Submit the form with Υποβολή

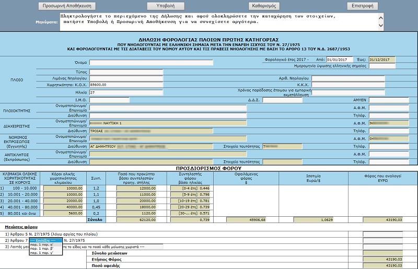coord(166,6)
